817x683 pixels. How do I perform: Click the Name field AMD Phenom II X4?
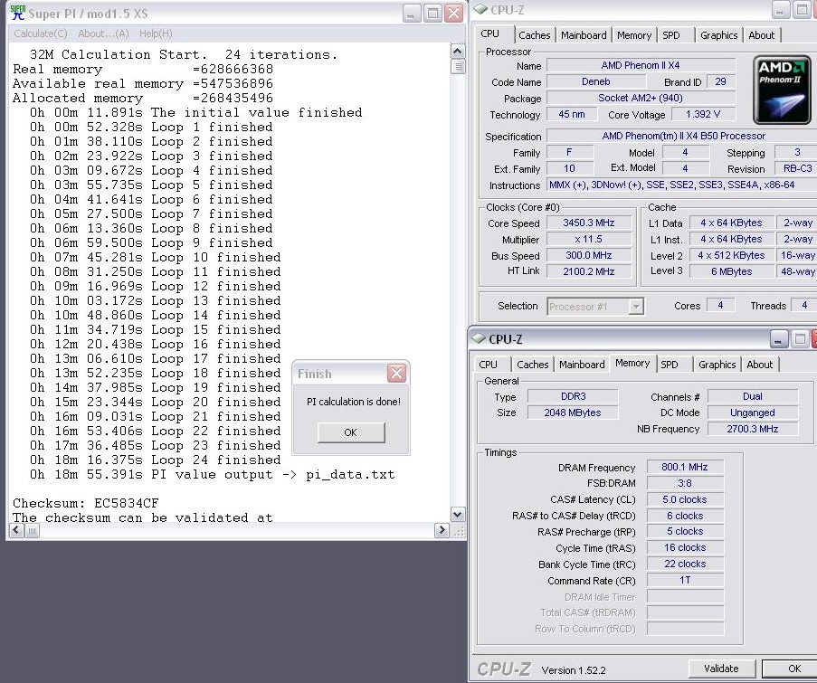coord(641,66)
